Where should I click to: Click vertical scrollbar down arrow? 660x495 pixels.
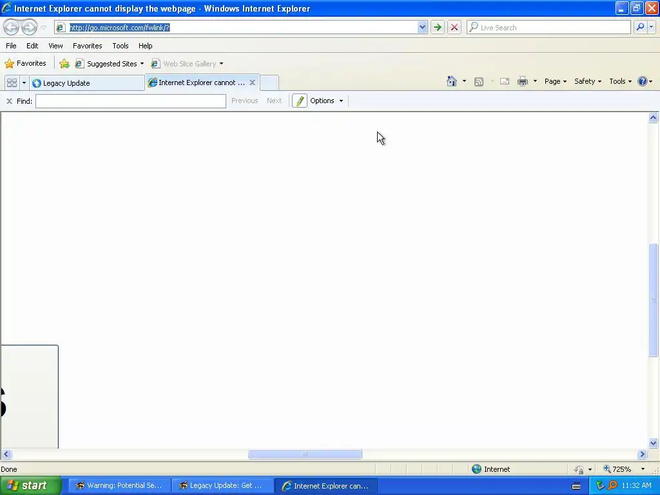point(654,443)
